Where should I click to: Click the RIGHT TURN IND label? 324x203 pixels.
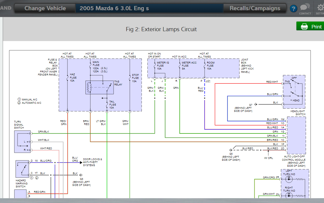coord(289,189)
